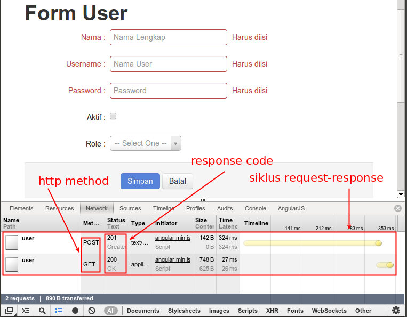Click the dock/undock DevTools icon
This screenshot has width=407, height=317.
tap(9, 311)
